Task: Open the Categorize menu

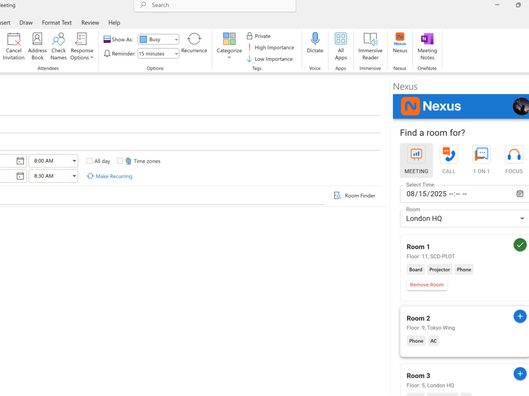Action: (x=229, y=46)
